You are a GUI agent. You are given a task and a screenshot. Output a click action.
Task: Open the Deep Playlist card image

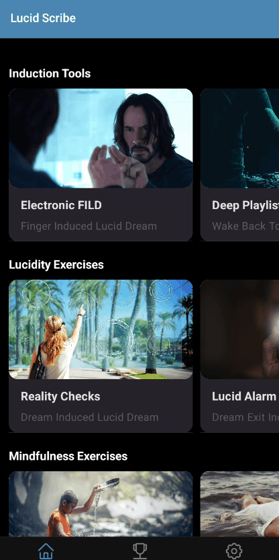click(x=239, y=138)
